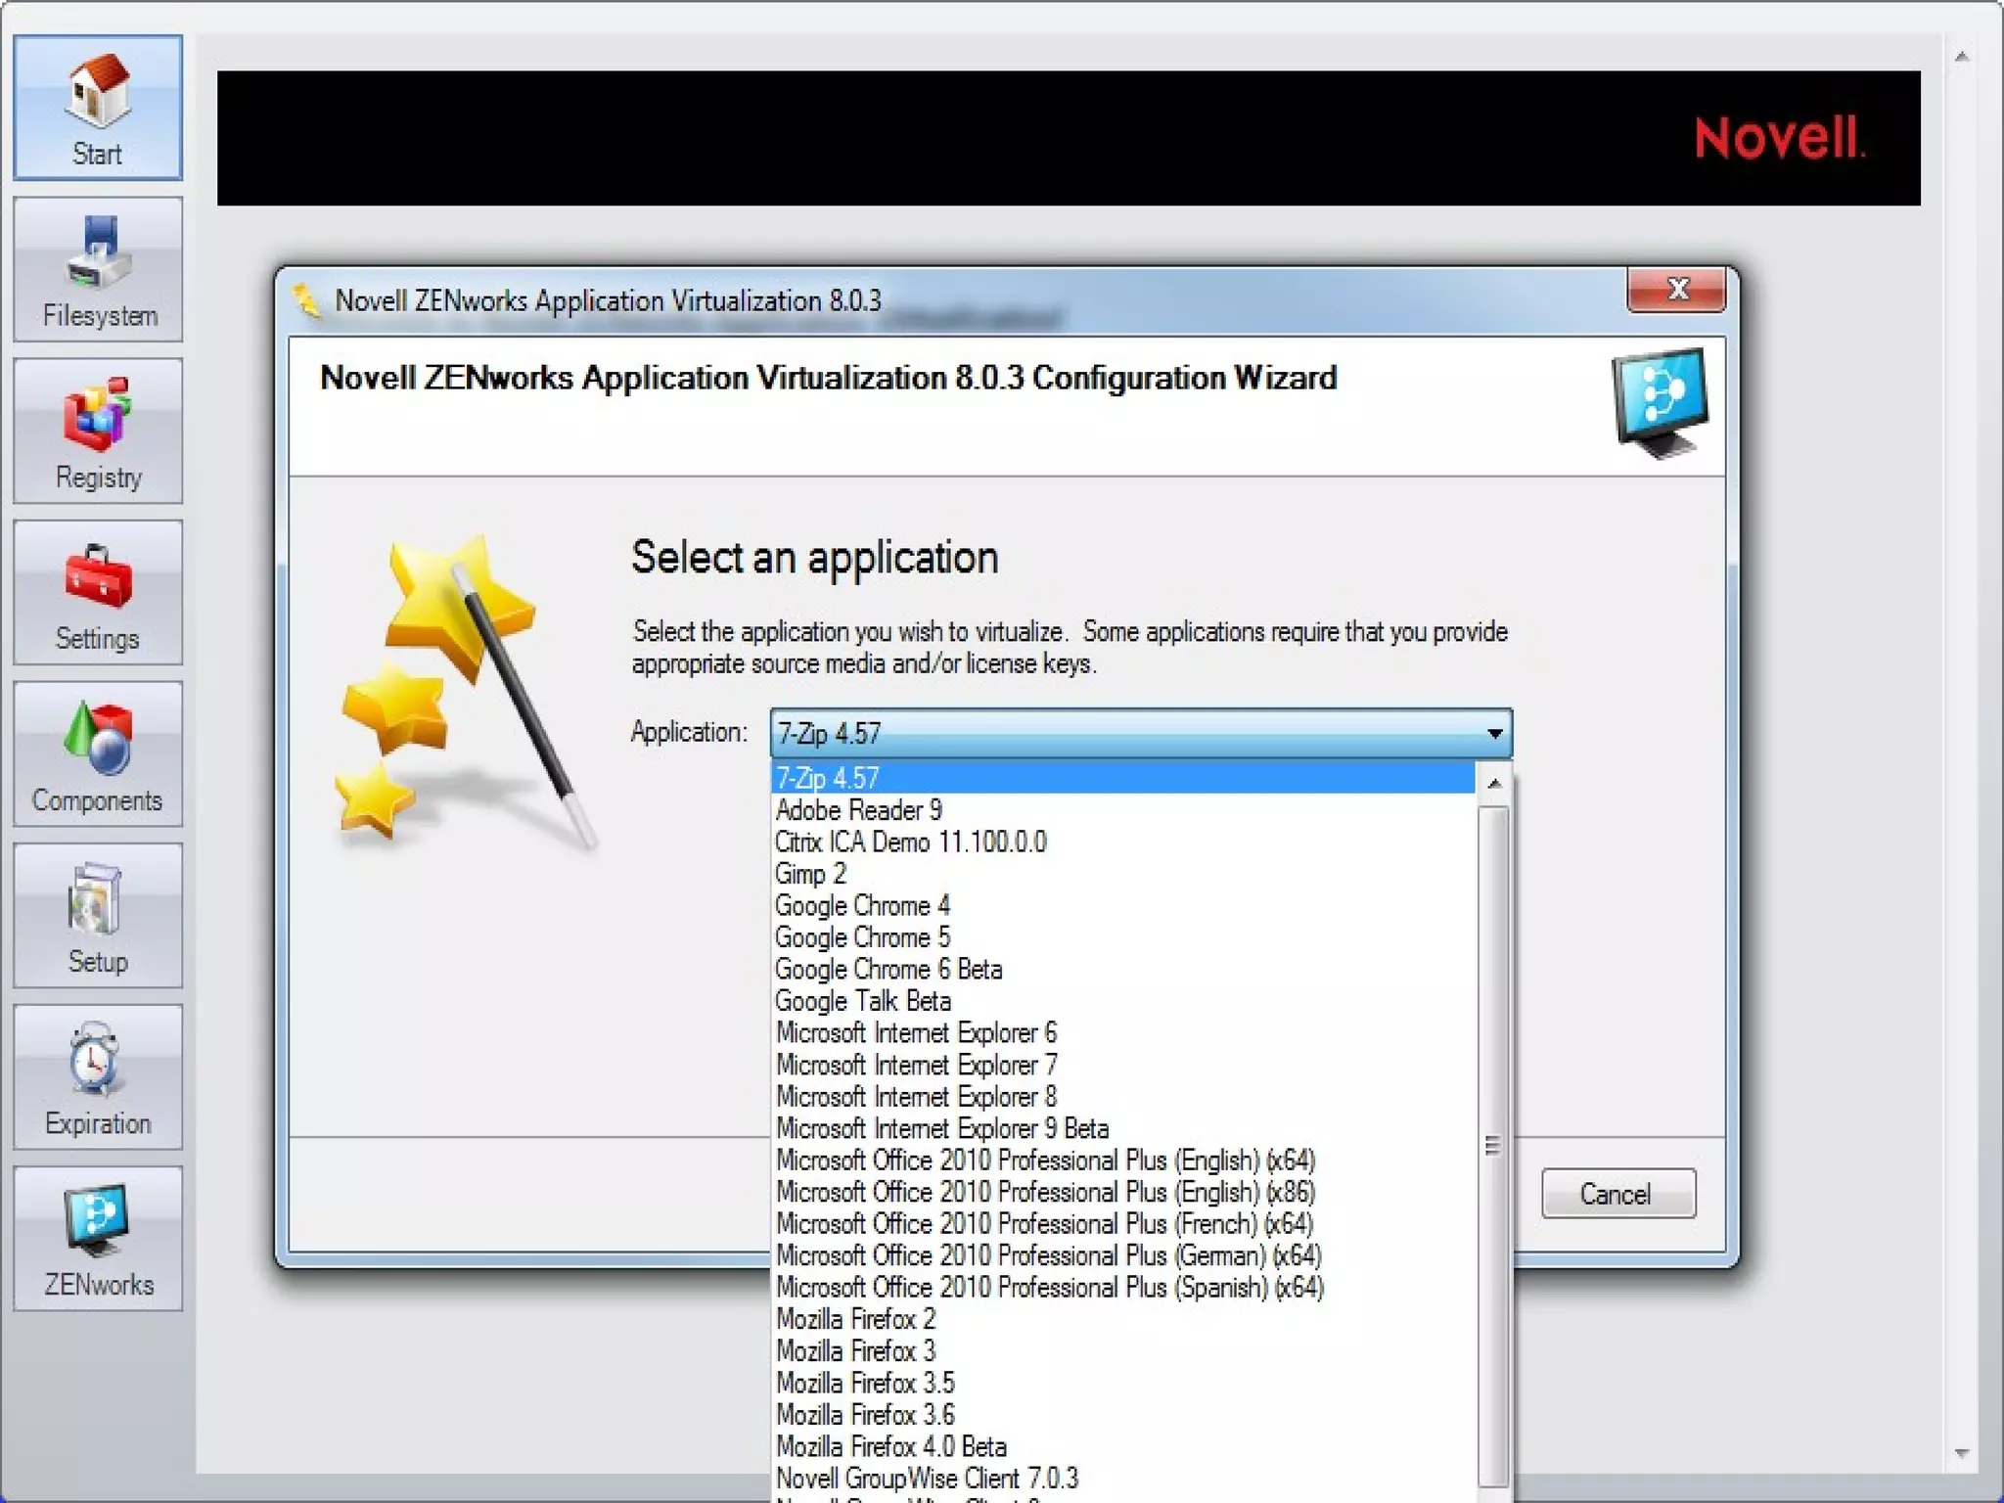Open the Filesystem panel
Viewport: 2004px width, 1503px height.
tap(98, 269)
